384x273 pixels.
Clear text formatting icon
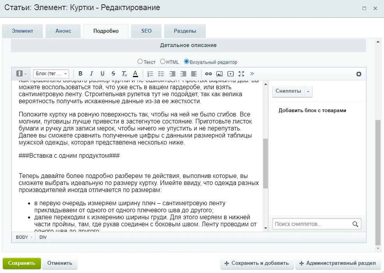point(124,74)
